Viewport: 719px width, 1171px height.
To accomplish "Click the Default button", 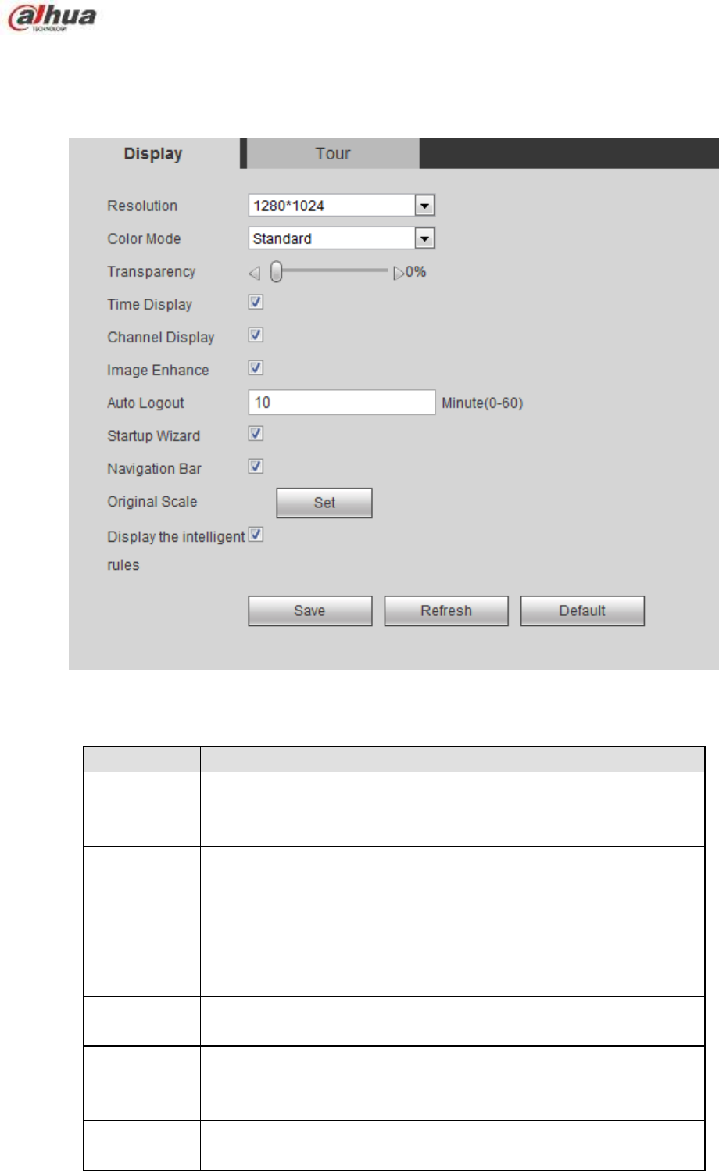I will 582,611.
